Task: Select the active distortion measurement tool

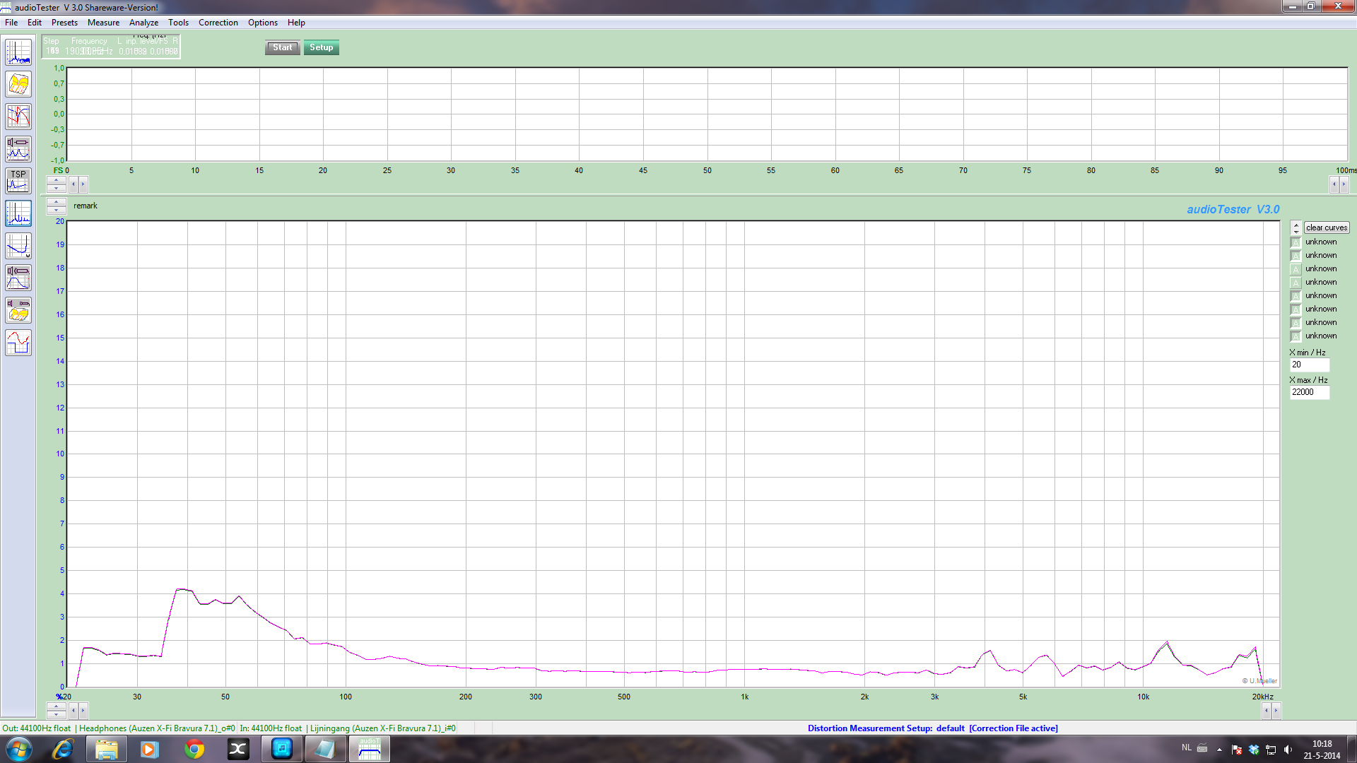Action: (x=18, y=213)
